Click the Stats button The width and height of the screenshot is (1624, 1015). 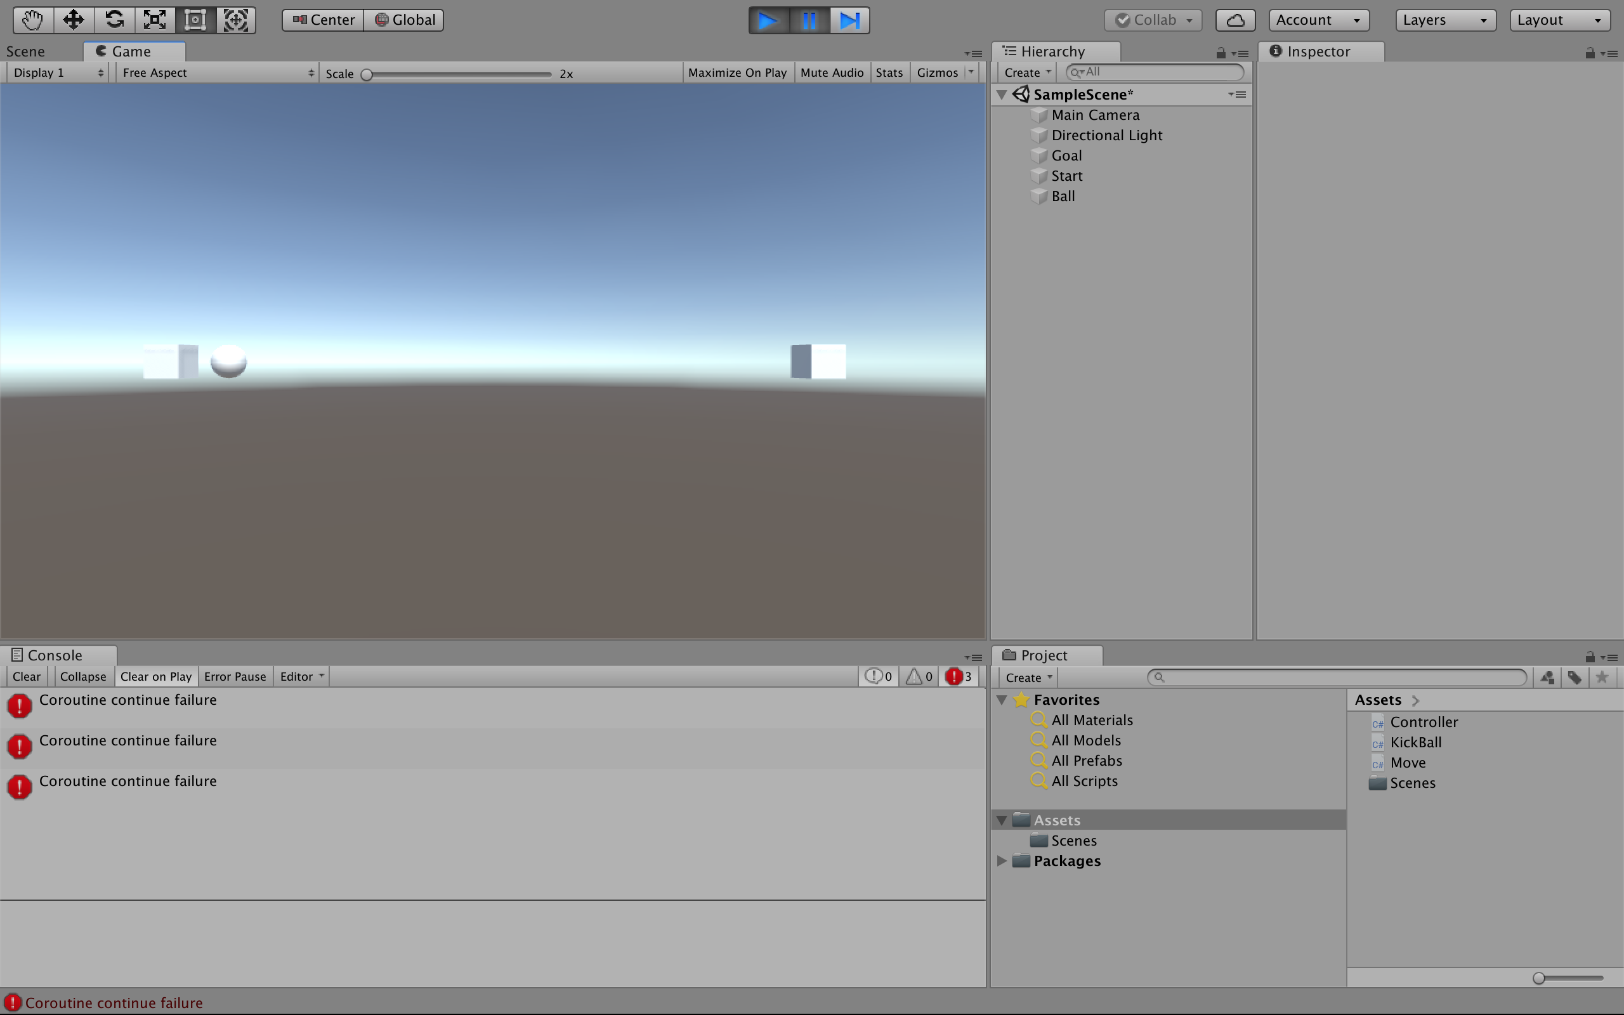click(889, 72)
